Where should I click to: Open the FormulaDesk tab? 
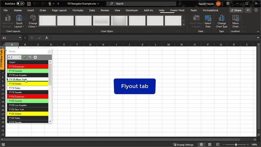(210, 10)
